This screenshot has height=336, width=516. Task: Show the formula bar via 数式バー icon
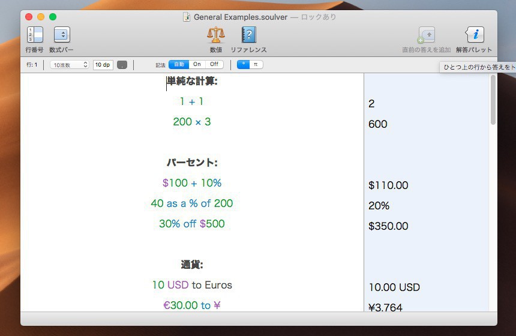tap(62, 35)
